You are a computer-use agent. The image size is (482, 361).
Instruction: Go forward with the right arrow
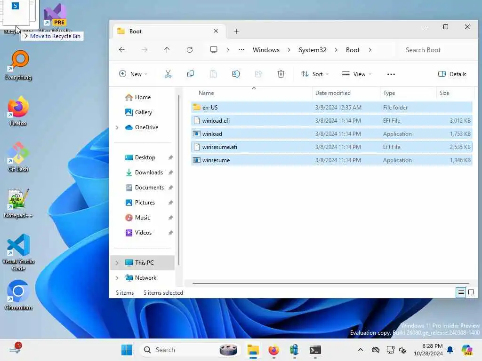(145, 50)
